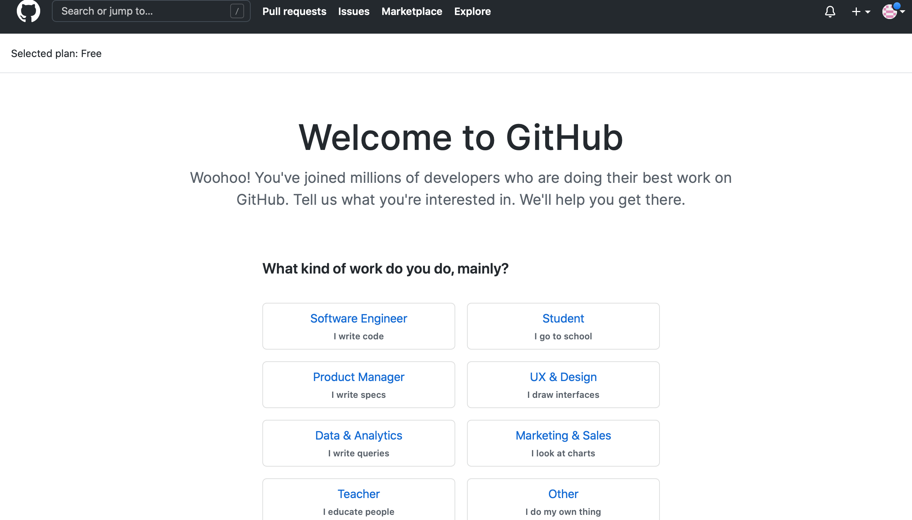Click the GitHub octocat logo
Screen dimensions: 912x520
(28, 11)
